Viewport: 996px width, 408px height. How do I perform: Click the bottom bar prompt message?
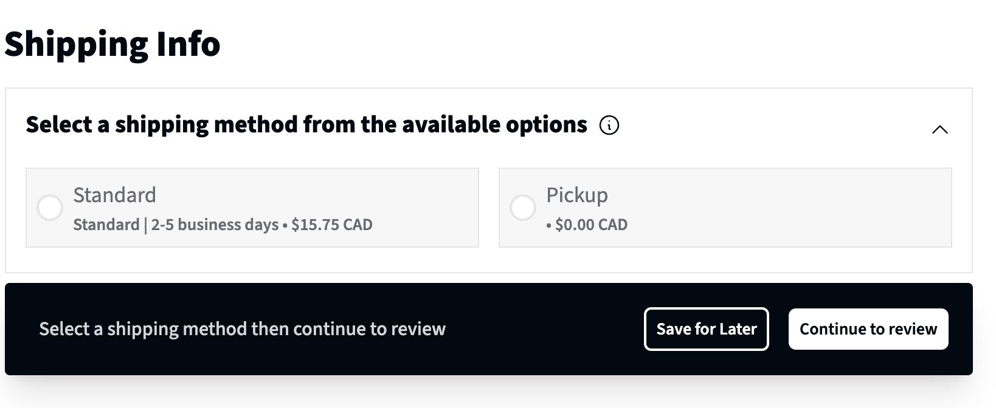(241, 328)
